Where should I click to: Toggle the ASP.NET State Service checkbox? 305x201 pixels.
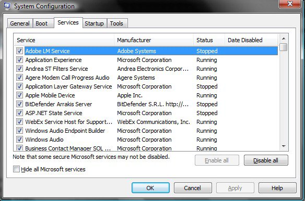19,113
